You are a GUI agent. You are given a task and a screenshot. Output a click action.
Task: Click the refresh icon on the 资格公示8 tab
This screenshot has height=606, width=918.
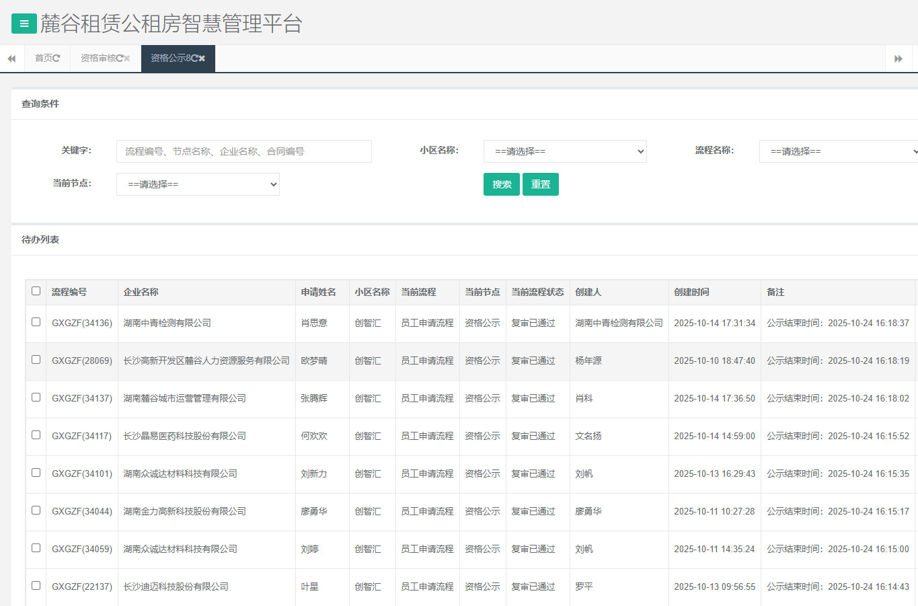pyautogui.click(x=194, y=59)
